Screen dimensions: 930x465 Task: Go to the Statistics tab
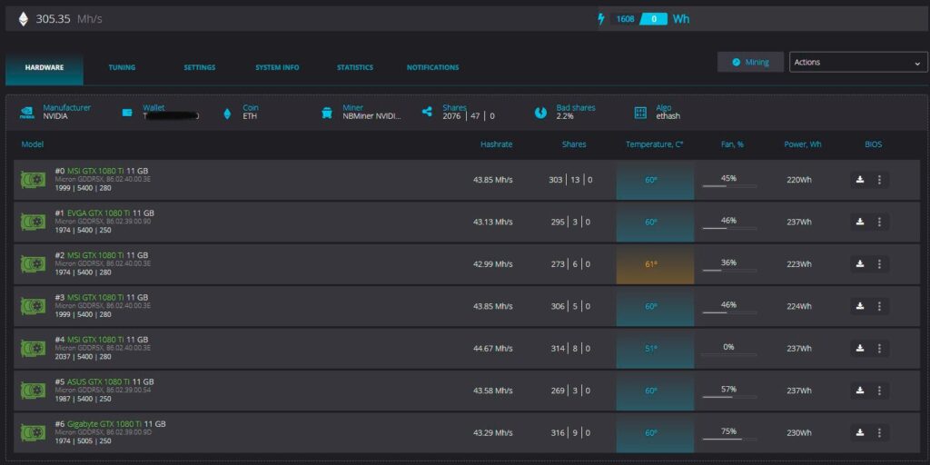(x=355, y=67)
